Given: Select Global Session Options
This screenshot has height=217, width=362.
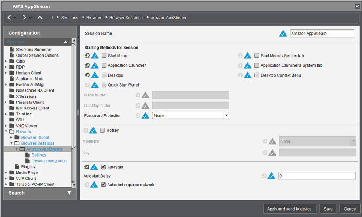Looking at the screenshot, I should [x=37, y=55].
